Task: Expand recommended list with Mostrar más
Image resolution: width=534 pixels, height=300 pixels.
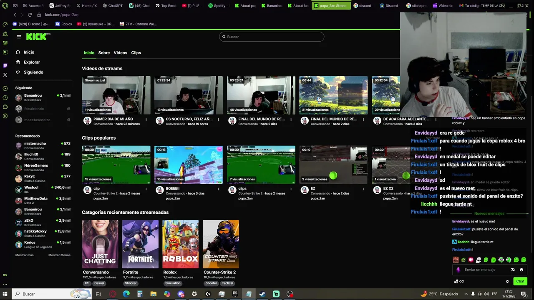Action: coord(24,255)
